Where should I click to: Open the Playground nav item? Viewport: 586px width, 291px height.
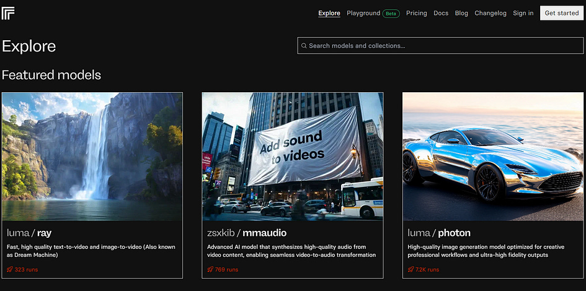click(363, 13)
